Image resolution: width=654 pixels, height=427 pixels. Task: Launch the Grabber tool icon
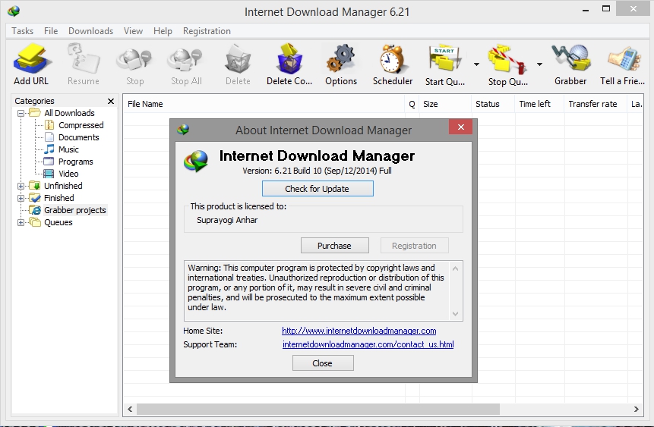[570, 58]
